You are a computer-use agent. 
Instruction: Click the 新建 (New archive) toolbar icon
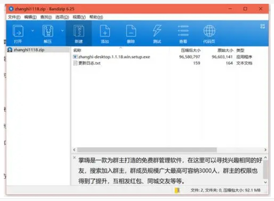(79, 34)
